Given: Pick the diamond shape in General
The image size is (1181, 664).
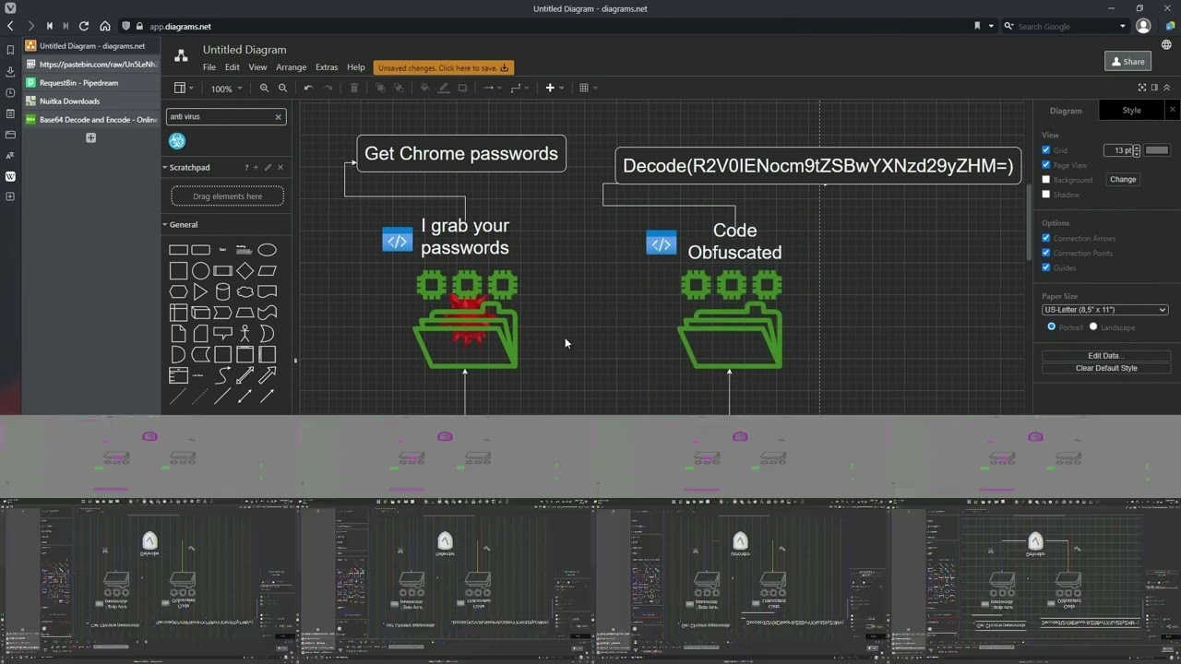Looking at the screenshot, I should (245, 271).
